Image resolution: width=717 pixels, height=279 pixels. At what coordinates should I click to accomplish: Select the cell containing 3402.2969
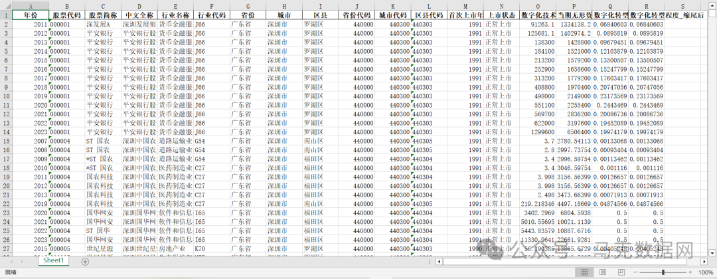(x=538, y=213)
